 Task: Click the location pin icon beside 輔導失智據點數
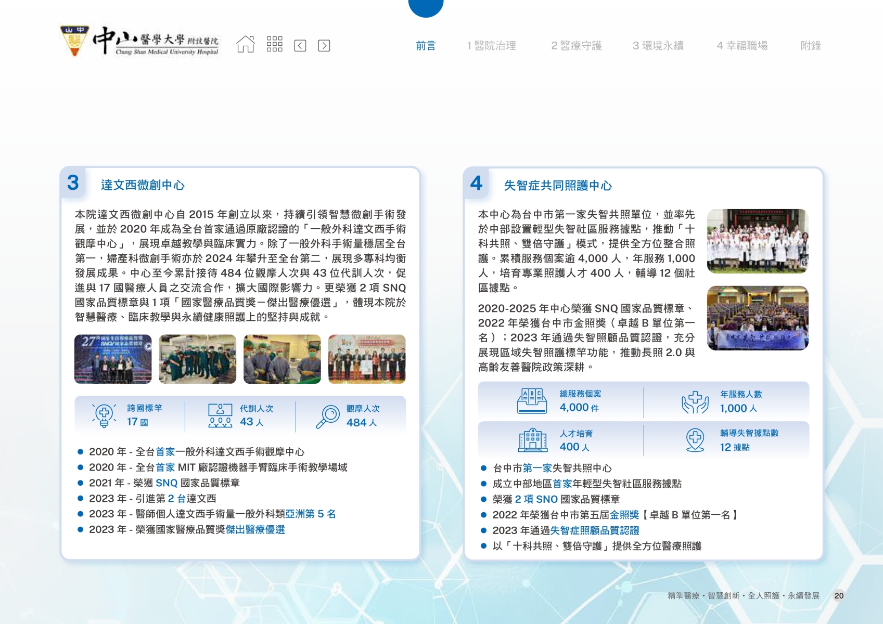click(x=695, y=440)
